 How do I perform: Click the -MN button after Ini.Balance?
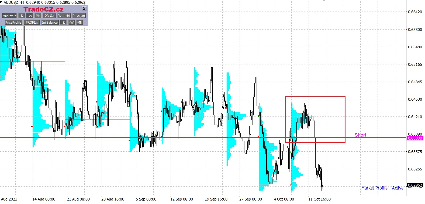[x=80, y=23]
